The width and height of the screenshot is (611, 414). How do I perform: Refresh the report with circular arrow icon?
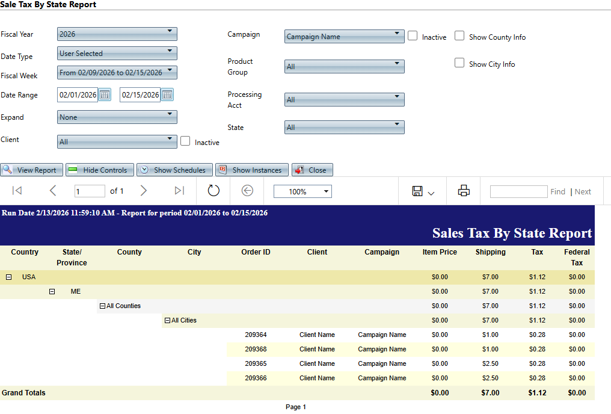click(213, 191)
